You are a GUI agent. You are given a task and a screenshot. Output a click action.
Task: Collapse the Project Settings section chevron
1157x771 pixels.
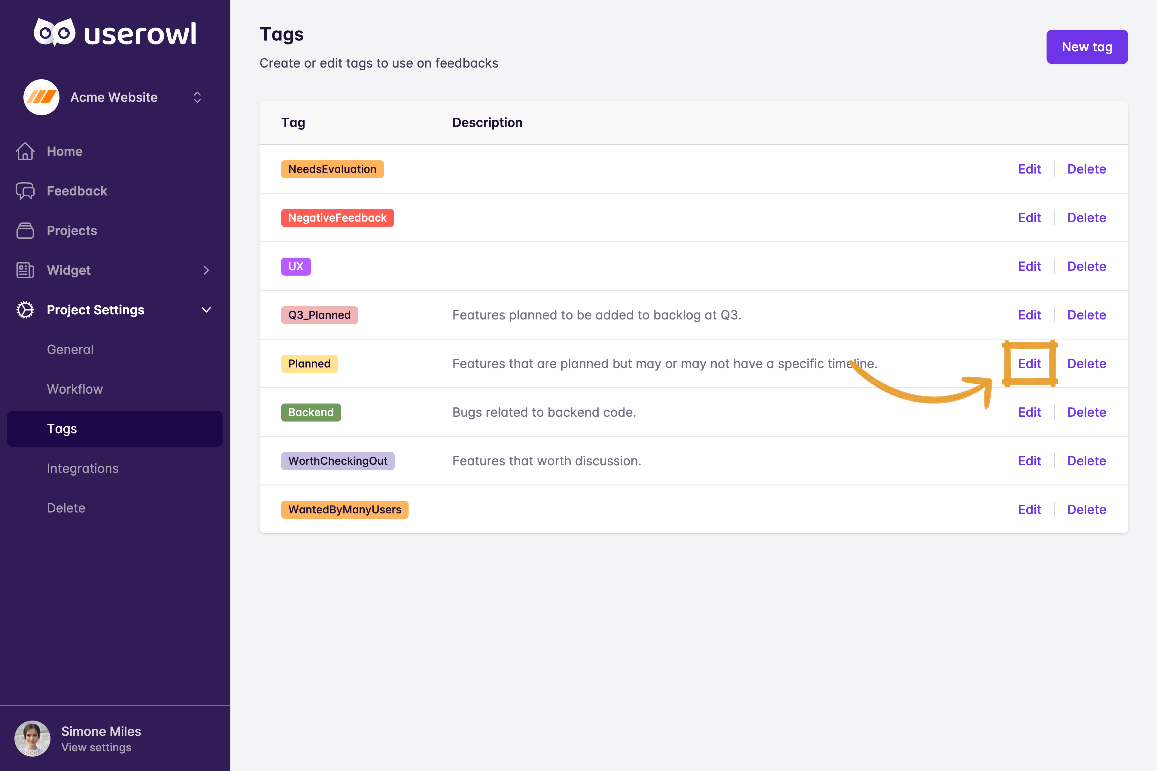[x=206, y=310]
